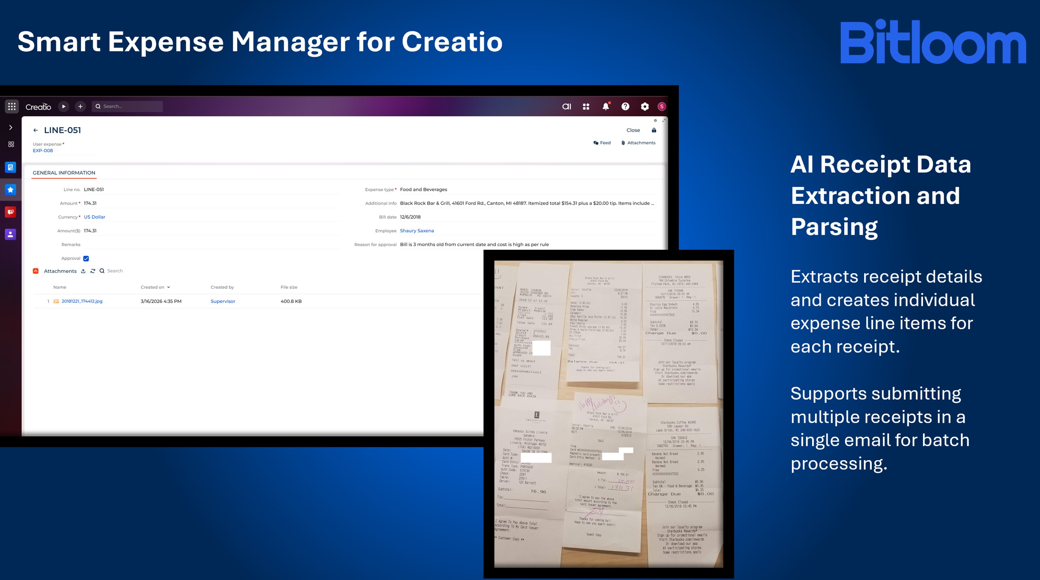Open the 20181221_174412.jpg attachment

pyautogui.click(x=82, y=301)
